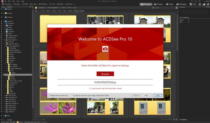The width and height of the screenshot is (210, 123).
Task: Switch to the Catalog tab in the left pane
Action: coord(9,7)
